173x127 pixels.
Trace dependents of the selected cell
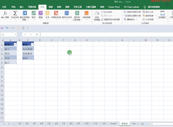pos(132,16)
